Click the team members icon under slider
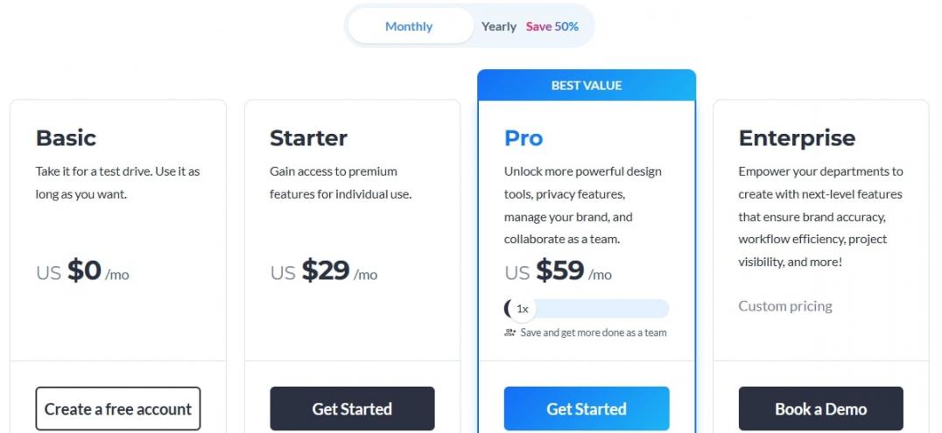942x433 pixels. click(510, 332)
